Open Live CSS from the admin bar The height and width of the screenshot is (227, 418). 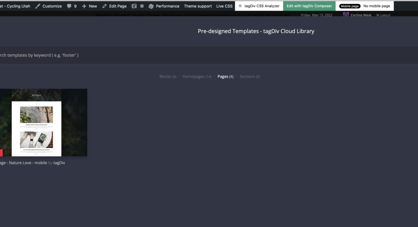[224, 6]
